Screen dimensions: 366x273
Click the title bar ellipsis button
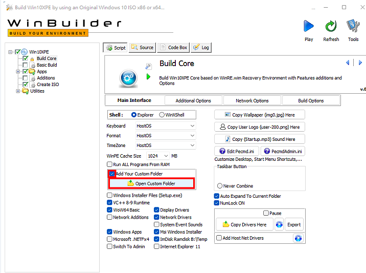coord(313,8)
